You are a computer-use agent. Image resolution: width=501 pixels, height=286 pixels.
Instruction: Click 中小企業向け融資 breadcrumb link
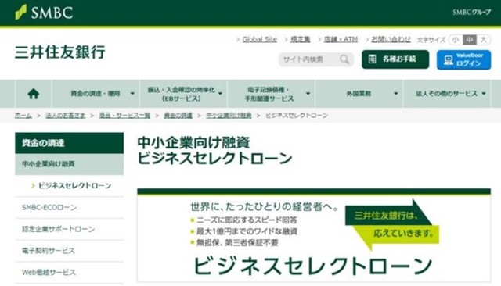229,116
